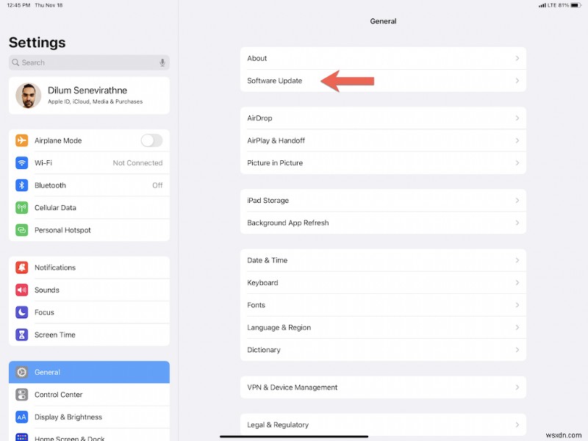Open Cellular Data settings via its green icon
The width and height of the screenshot is (588, 441).
pos(21,207)
